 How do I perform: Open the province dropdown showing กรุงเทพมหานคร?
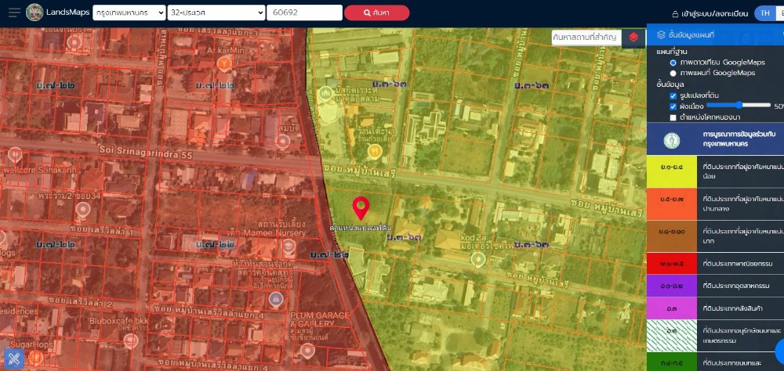129,13
